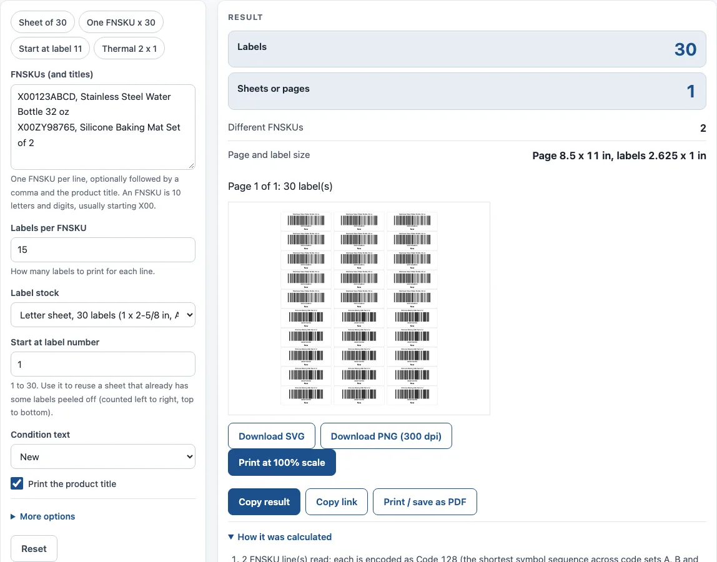Select the page and label size text
This screenshot has width=717, height=562.
tap(619, 155)
